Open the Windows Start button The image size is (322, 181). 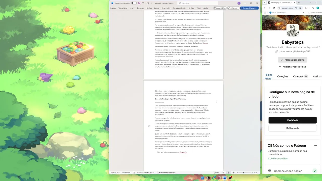203,178
